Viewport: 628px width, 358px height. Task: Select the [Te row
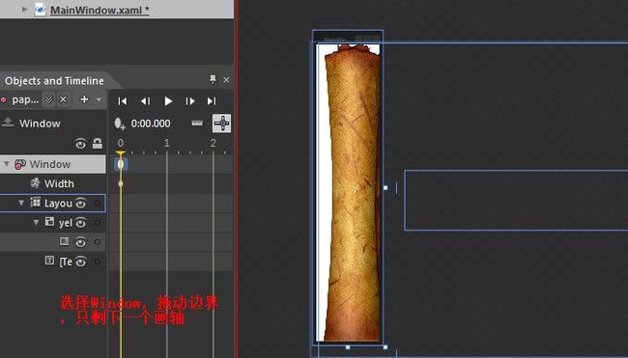(x=53, y=262)
